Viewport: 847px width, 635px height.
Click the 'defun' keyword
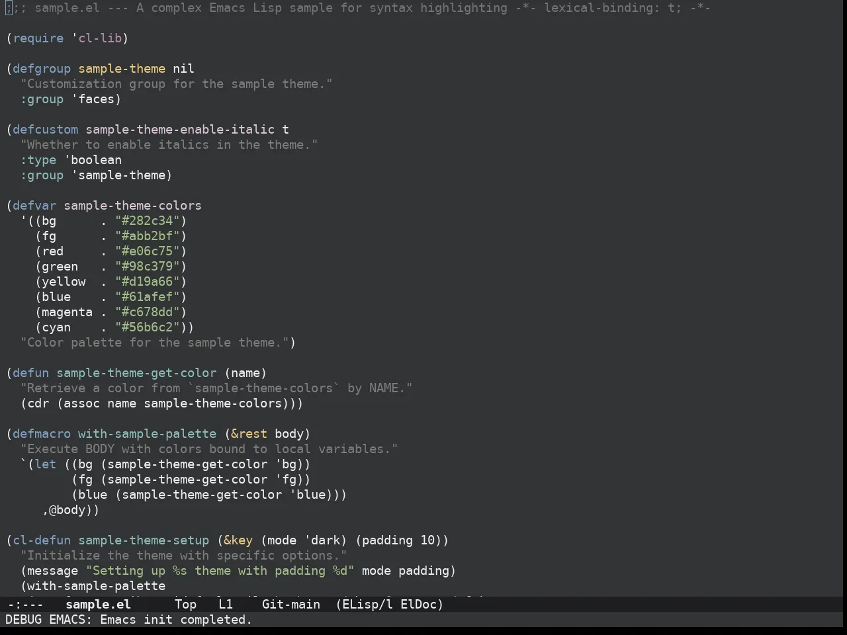[31, 373]
